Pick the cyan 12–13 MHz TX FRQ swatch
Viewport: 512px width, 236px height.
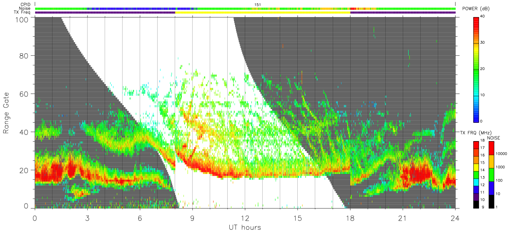(x=476, y=182)
